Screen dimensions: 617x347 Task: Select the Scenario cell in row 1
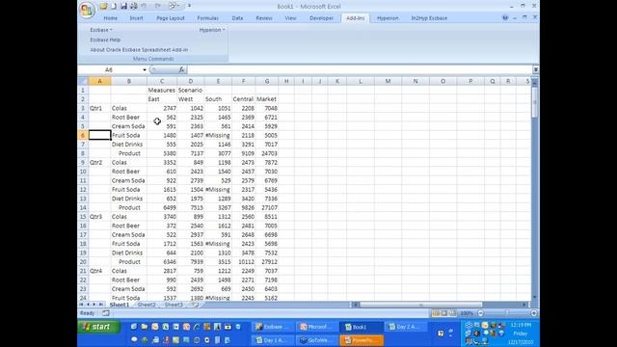[x=191, y=90]
